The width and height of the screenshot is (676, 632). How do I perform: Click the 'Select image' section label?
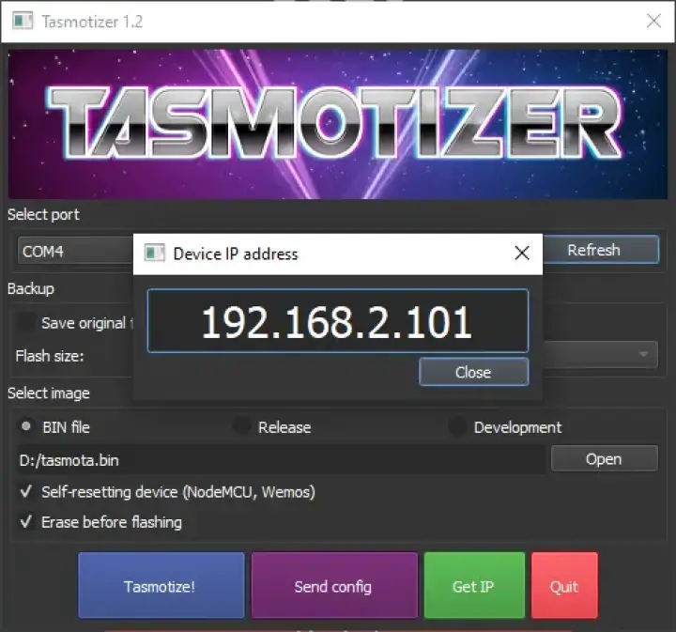pos(48,393)
